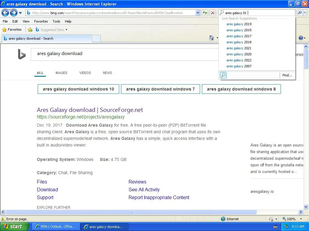Open the Reviews sublink
Viewport: 309px width, 231px height.
pyautogui.click(x=137, y=182)
